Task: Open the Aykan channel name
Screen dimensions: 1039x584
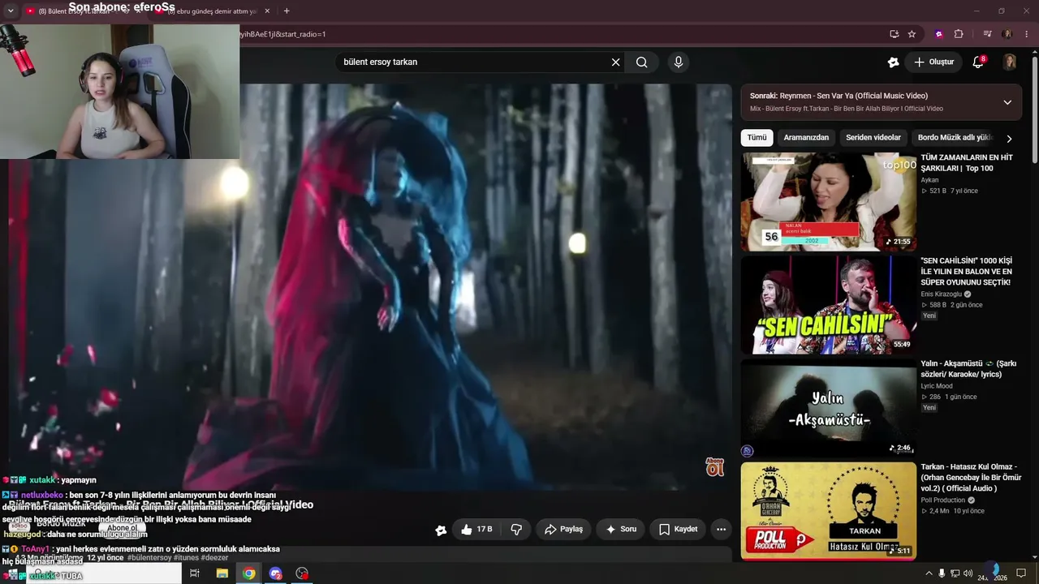Action: [929, 180]
